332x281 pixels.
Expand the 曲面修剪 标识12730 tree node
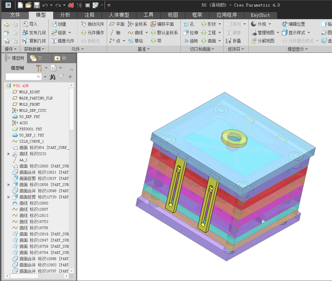pos(9,197)
